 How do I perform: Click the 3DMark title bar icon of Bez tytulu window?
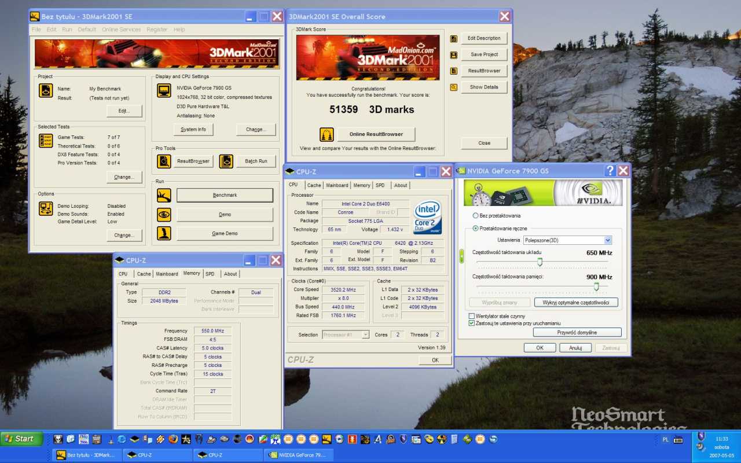35,16
